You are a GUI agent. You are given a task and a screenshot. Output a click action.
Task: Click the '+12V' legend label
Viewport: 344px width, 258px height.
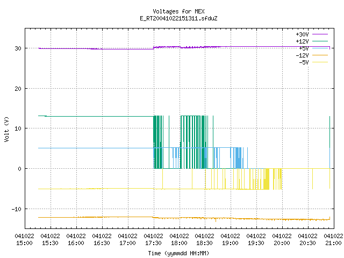(x=302, y=41)
